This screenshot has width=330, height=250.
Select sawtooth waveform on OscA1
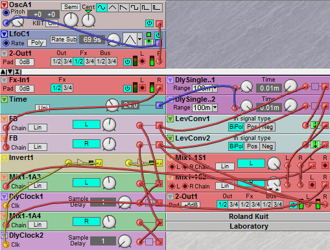pos(124,8)
